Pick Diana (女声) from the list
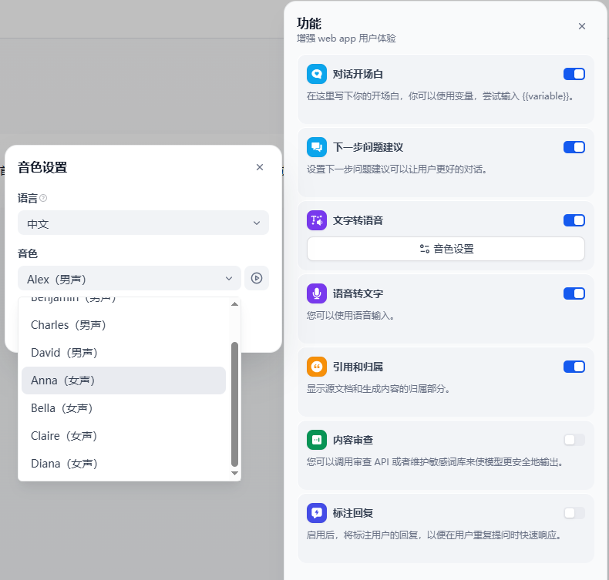 tap(123, 464)
